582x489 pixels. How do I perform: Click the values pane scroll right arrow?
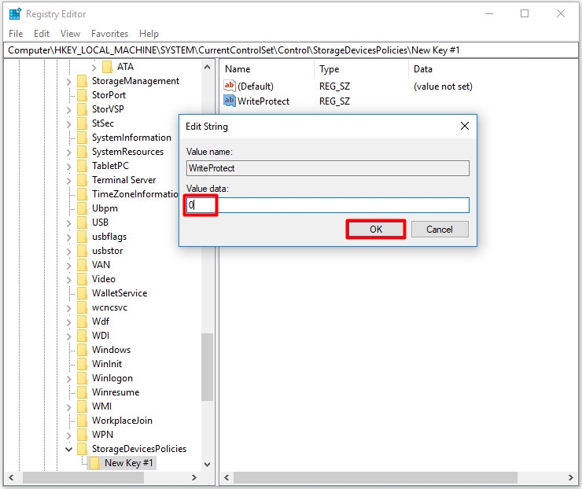[x=570, y=477]
